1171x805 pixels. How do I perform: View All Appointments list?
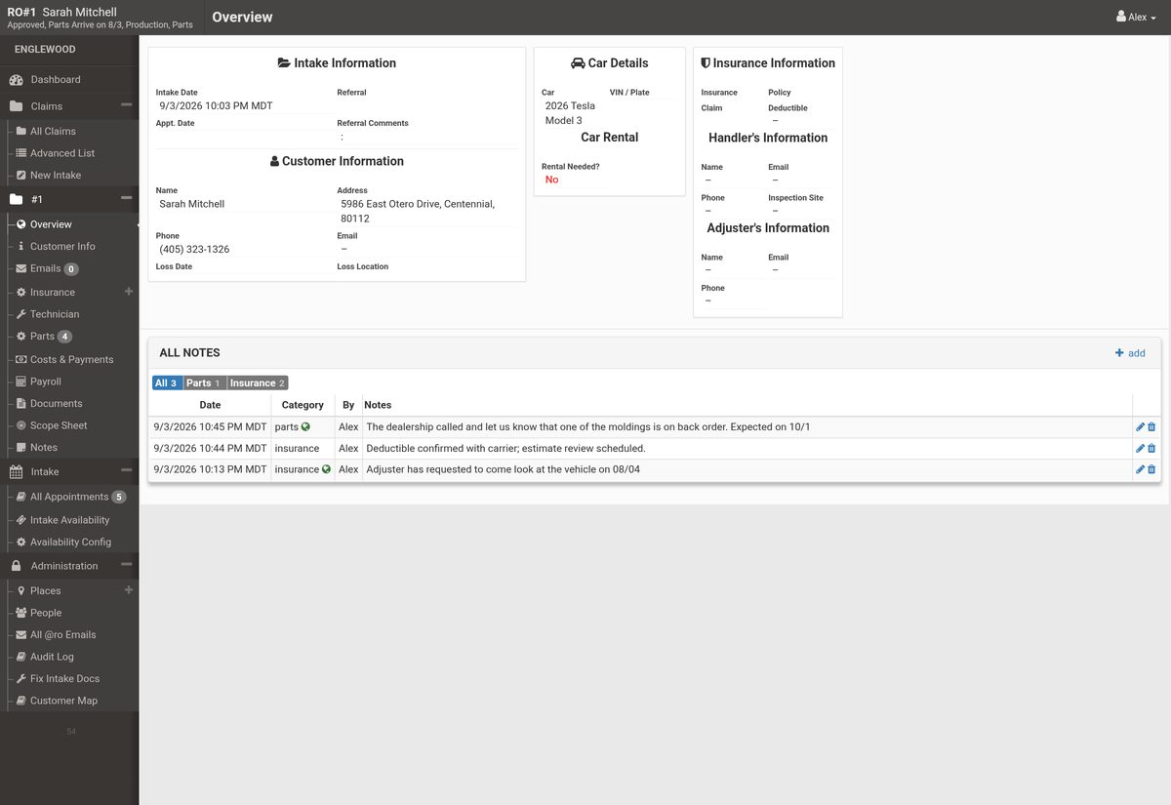69,497
